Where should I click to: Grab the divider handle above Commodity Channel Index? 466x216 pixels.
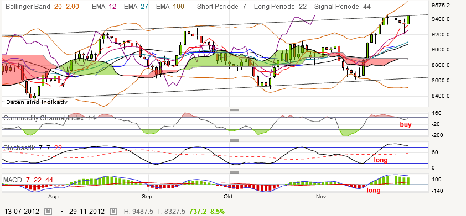[x=235, y=110]
